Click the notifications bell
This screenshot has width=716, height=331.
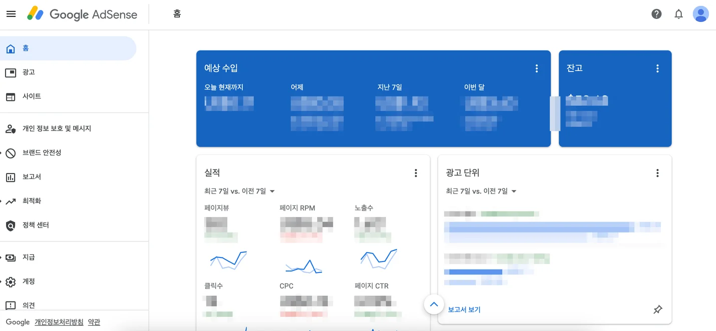point(678,13)
